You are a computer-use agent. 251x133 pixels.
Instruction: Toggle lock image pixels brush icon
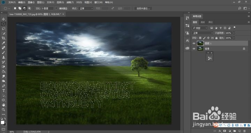[204, 38]
